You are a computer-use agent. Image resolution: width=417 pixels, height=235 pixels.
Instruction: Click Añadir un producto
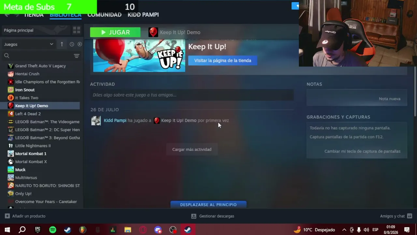(x=25, y=216)
